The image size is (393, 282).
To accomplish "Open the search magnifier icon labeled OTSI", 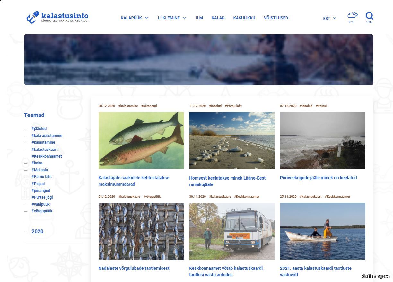I will pyautogui.click(x=369, y=18).
